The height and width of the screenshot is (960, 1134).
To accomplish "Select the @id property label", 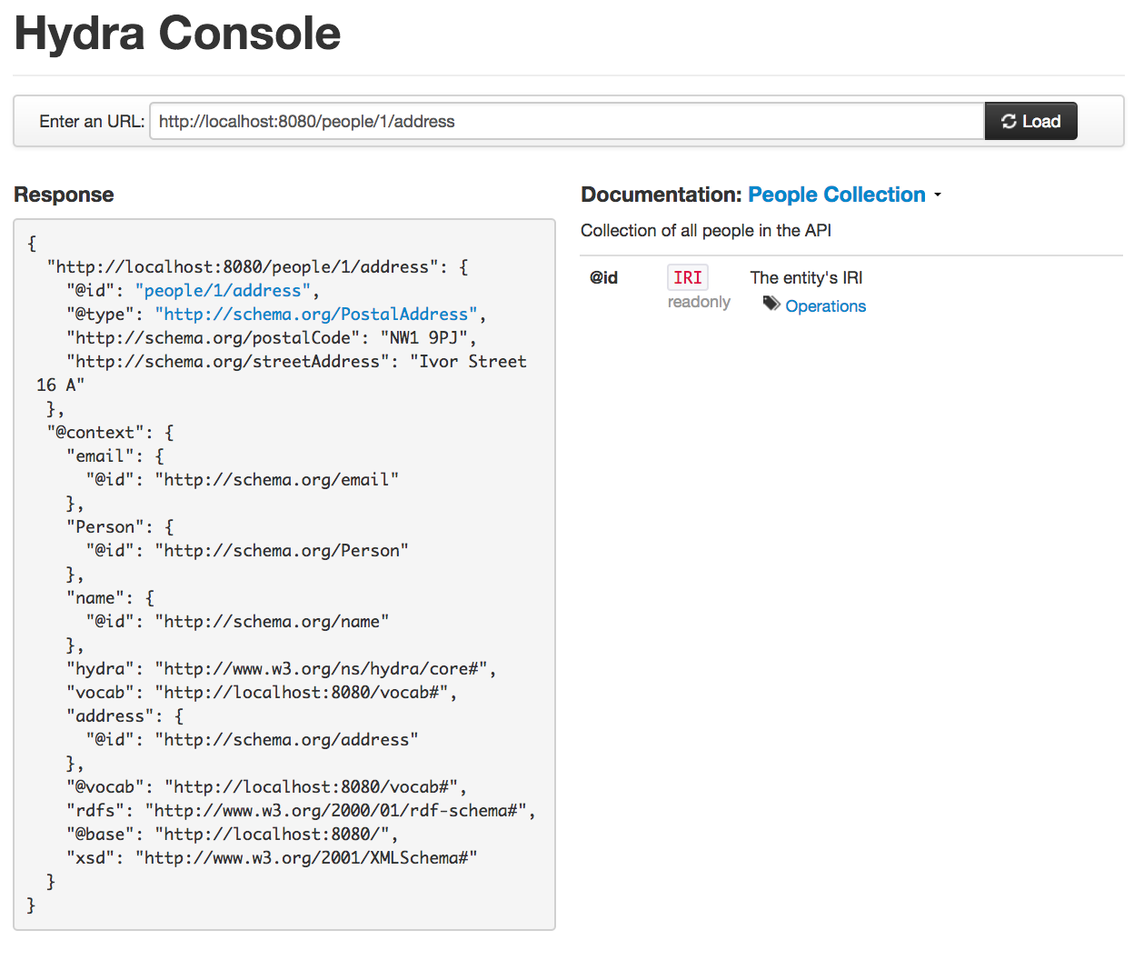I will click(604, 278).
